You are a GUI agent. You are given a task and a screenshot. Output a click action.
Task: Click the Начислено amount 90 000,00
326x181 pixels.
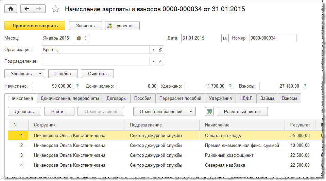click(52, 86)
